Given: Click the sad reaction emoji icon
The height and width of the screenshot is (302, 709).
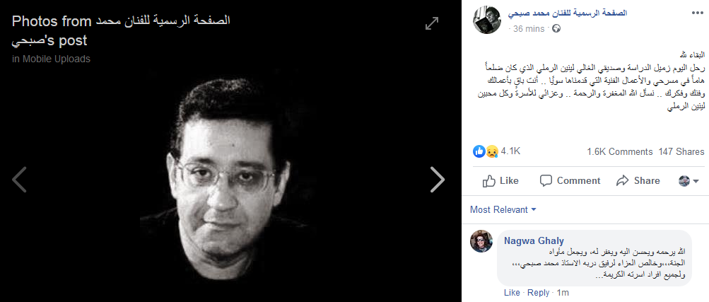Looking at the screenshot, I should point(491,151).
